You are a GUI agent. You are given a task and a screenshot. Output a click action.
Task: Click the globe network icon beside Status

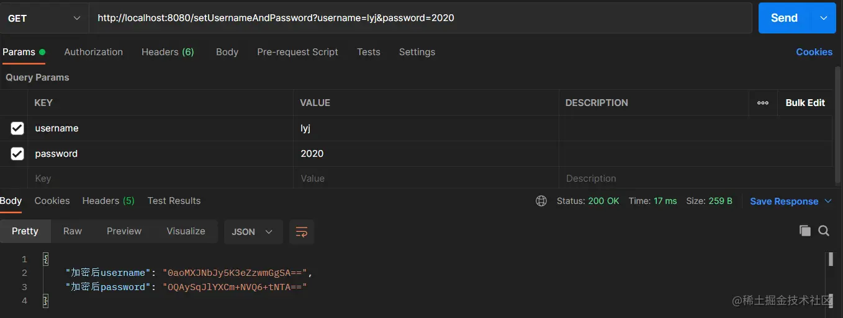pyautogui.click(x=541, y=201)
